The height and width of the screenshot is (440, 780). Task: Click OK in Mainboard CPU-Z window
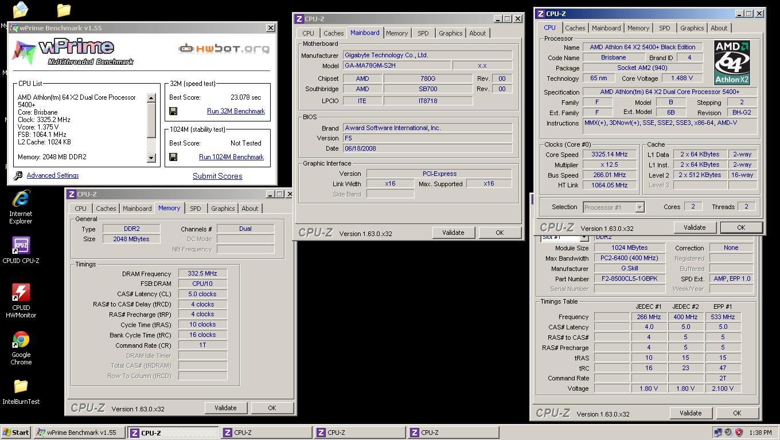pos(500,233)
